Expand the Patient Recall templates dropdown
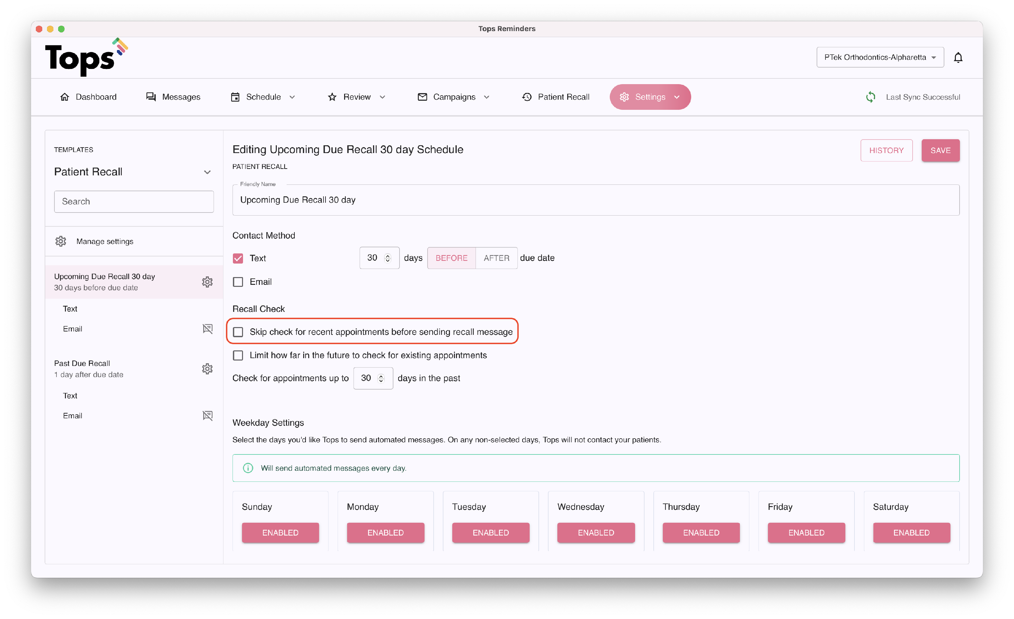The width and height of the screenshot is (1014, 619). (207, 172)
